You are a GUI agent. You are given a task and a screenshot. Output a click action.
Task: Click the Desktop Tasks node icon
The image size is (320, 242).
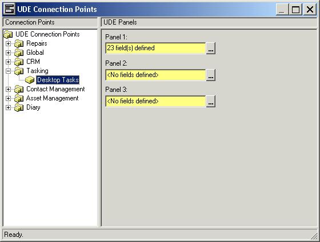point(30,80)
